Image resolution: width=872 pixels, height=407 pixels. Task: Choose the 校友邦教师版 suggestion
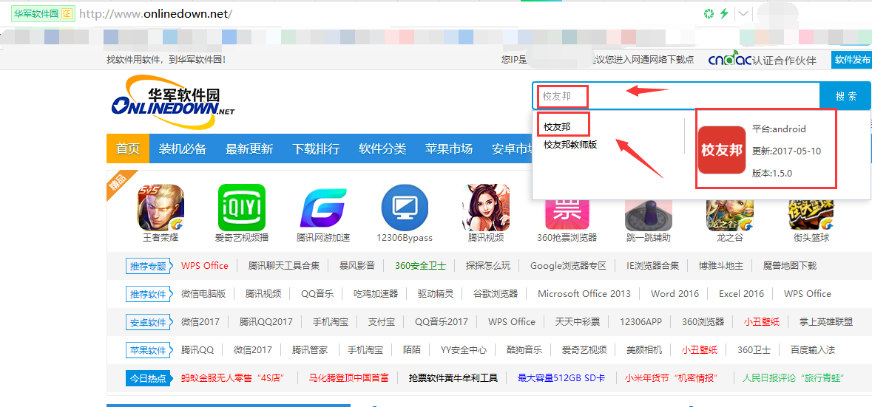(570, 145)
